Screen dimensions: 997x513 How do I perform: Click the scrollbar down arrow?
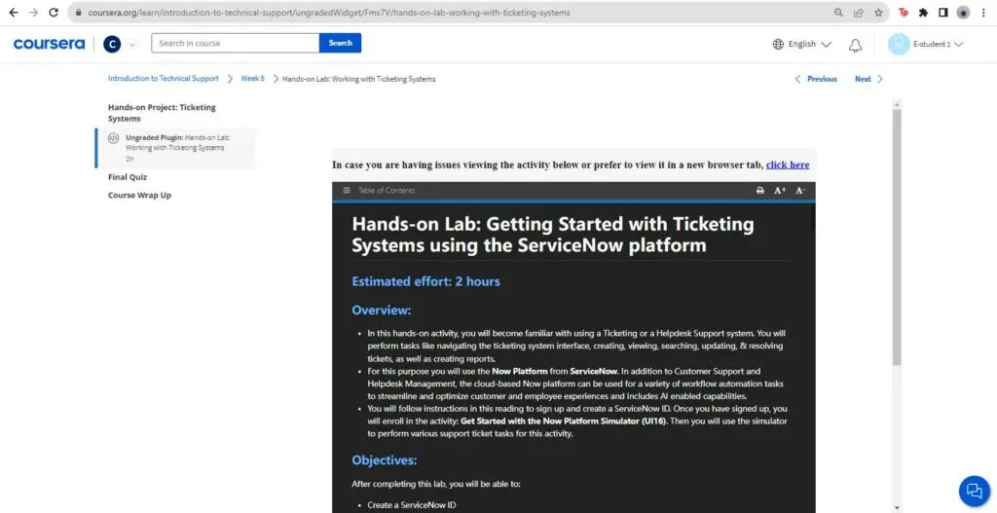(897, 508)
